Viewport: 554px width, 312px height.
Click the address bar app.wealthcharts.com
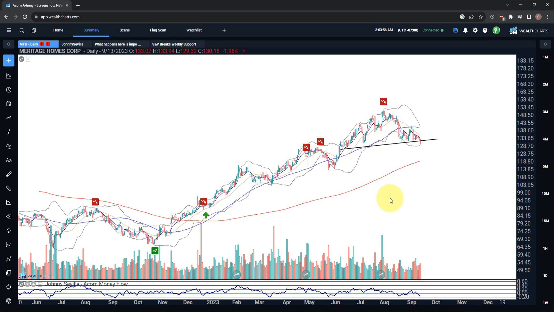pyautogui.click(x=60, y=17)
